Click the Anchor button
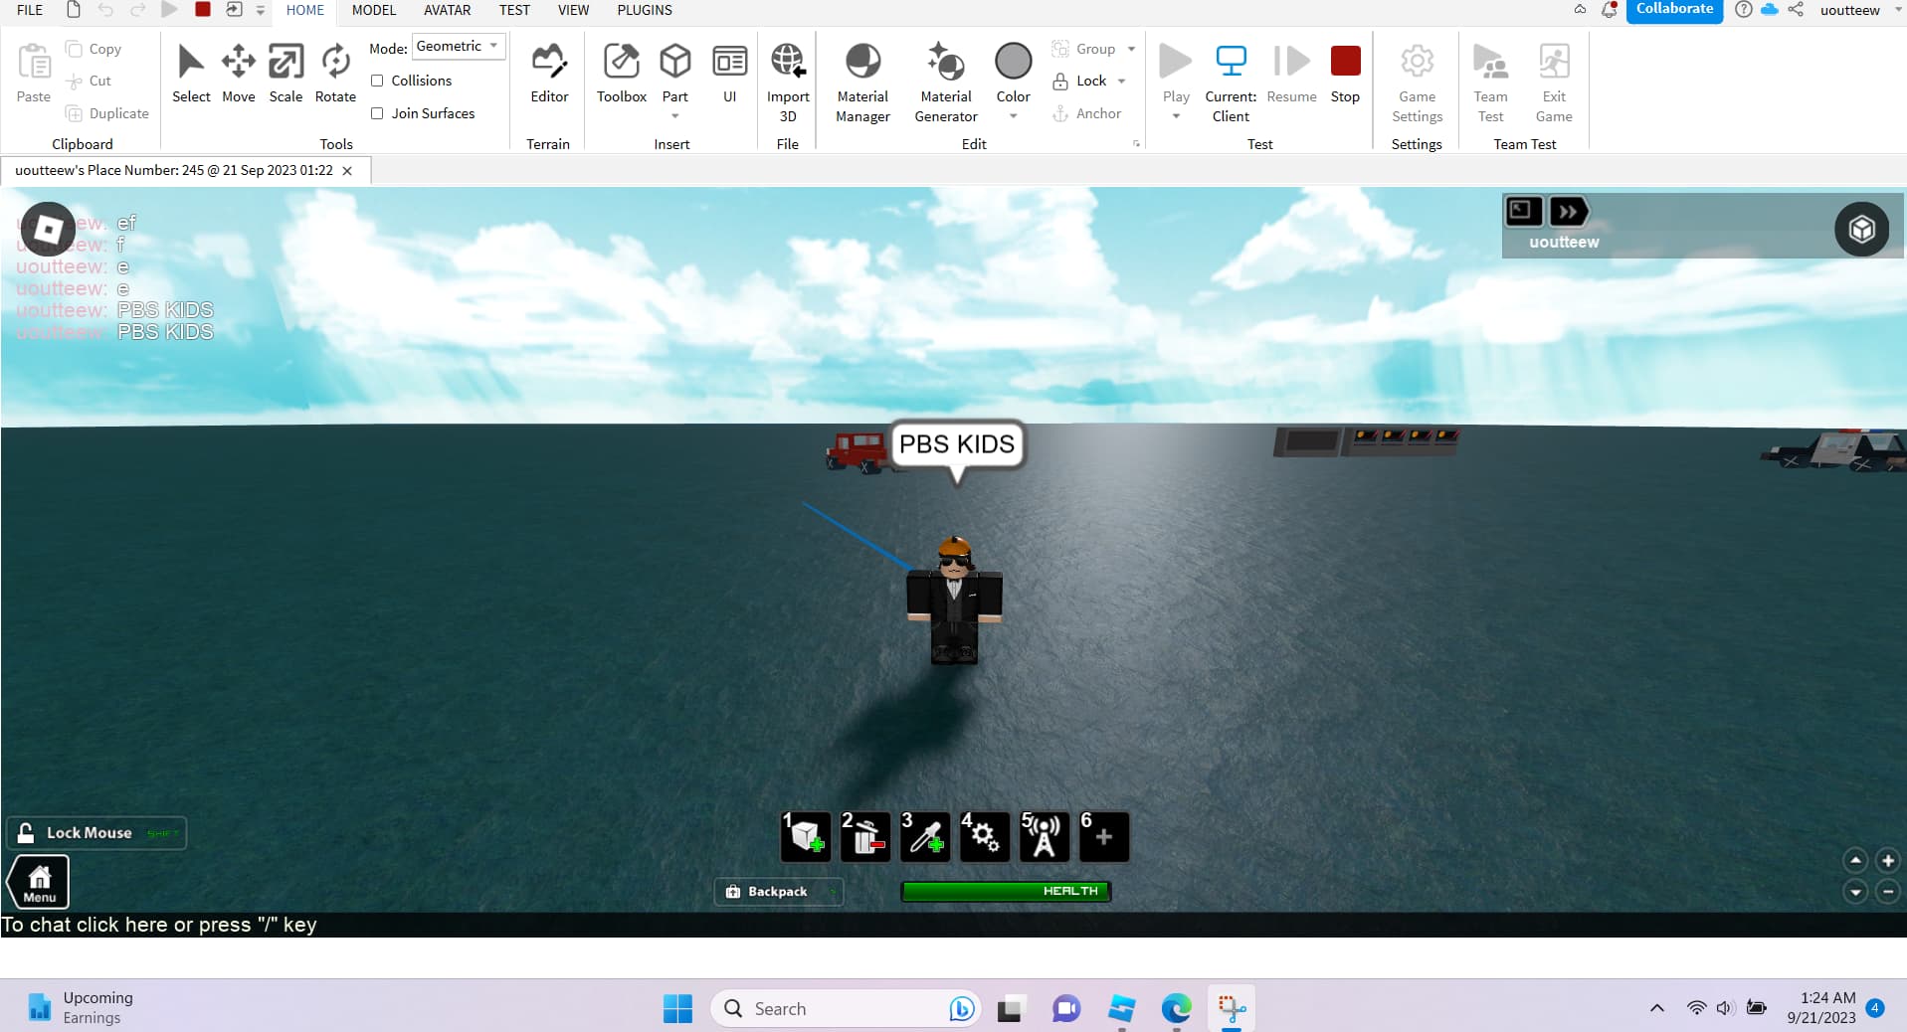 click(1087, 113)
